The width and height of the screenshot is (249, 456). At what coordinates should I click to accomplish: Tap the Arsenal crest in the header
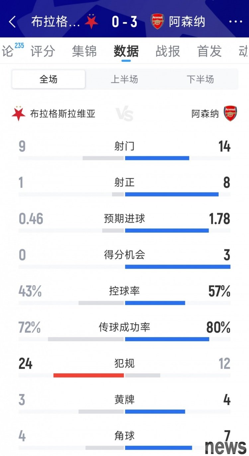[157, 22]
